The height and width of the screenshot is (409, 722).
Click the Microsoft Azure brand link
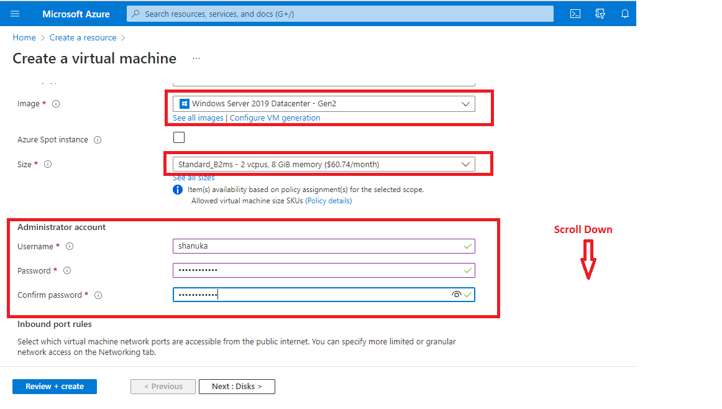point(76,14)
